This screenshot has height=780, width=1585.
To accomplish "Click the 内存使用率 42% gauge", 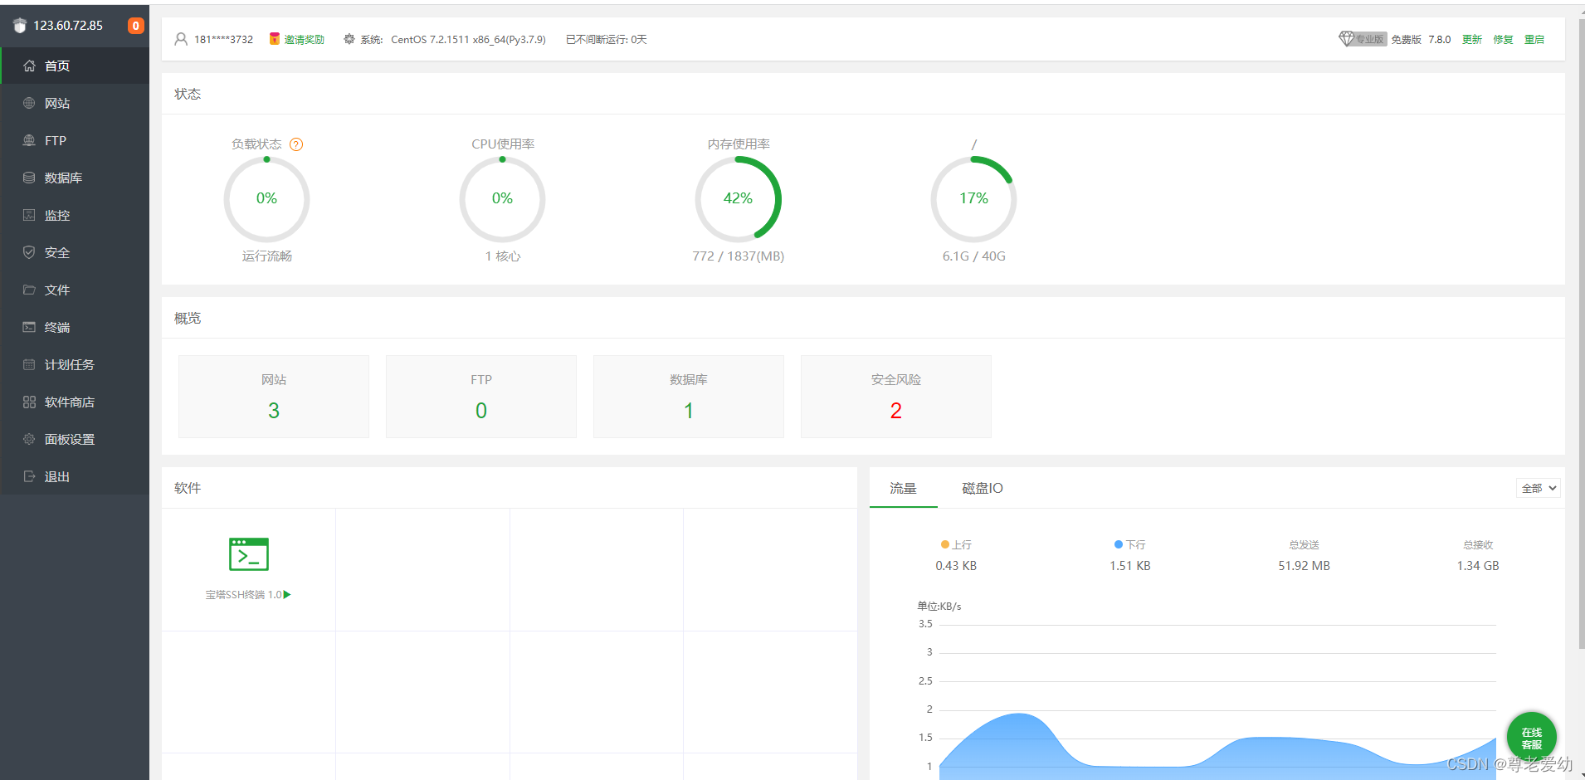I will click(x=738, y=199).
